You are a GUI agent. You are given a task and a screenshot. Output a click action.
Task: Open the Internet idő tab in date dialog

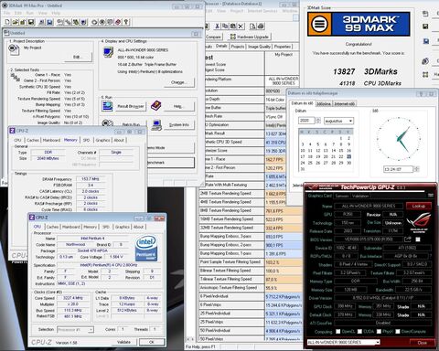pos(345,104)
